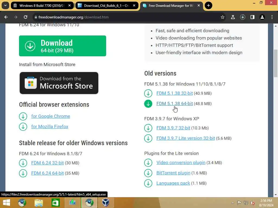Close the Download_Old_Builds_6_1 tab
The width and height of the screenshot is (278, 208).
point(134,5)
